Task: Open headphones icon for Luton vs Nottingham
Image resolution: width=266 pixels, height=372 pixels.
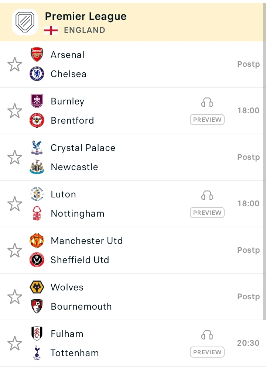Action: (x=207, y=196)
